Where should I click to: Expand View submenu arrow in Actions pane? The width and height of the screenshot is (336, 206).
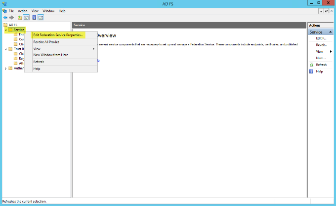tap(330, 51)
